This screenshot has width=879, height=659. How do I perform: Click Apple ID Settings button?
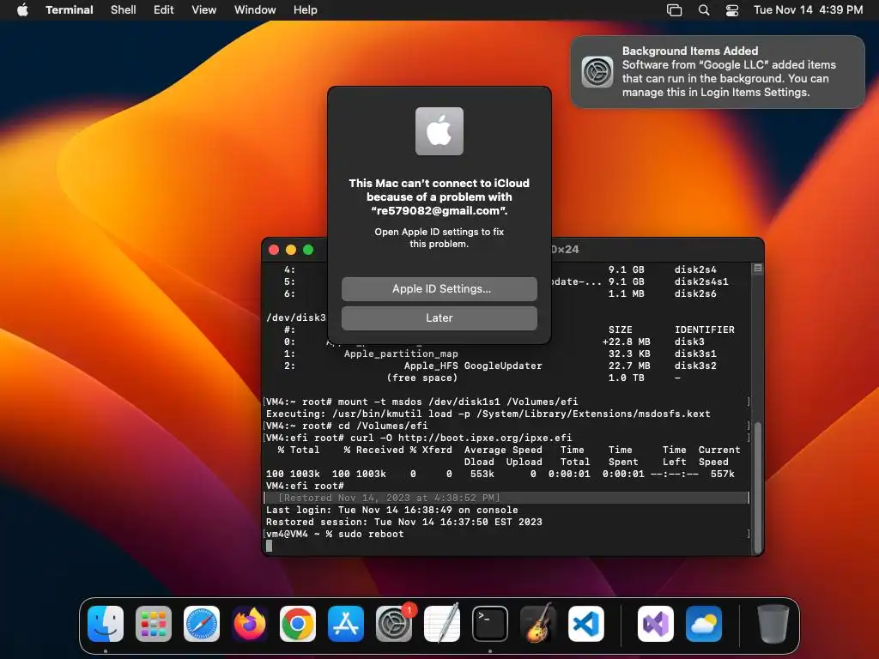click(439, 288)
